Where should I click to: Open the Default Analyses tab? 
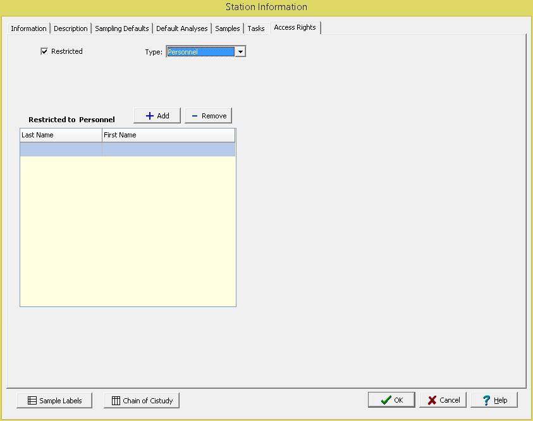pyautogui.click(x=181, y=28)
